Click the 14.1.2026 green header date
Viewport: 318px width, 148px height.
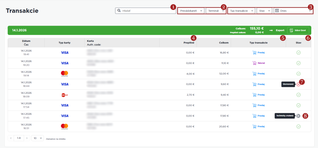tap(19, 30)
